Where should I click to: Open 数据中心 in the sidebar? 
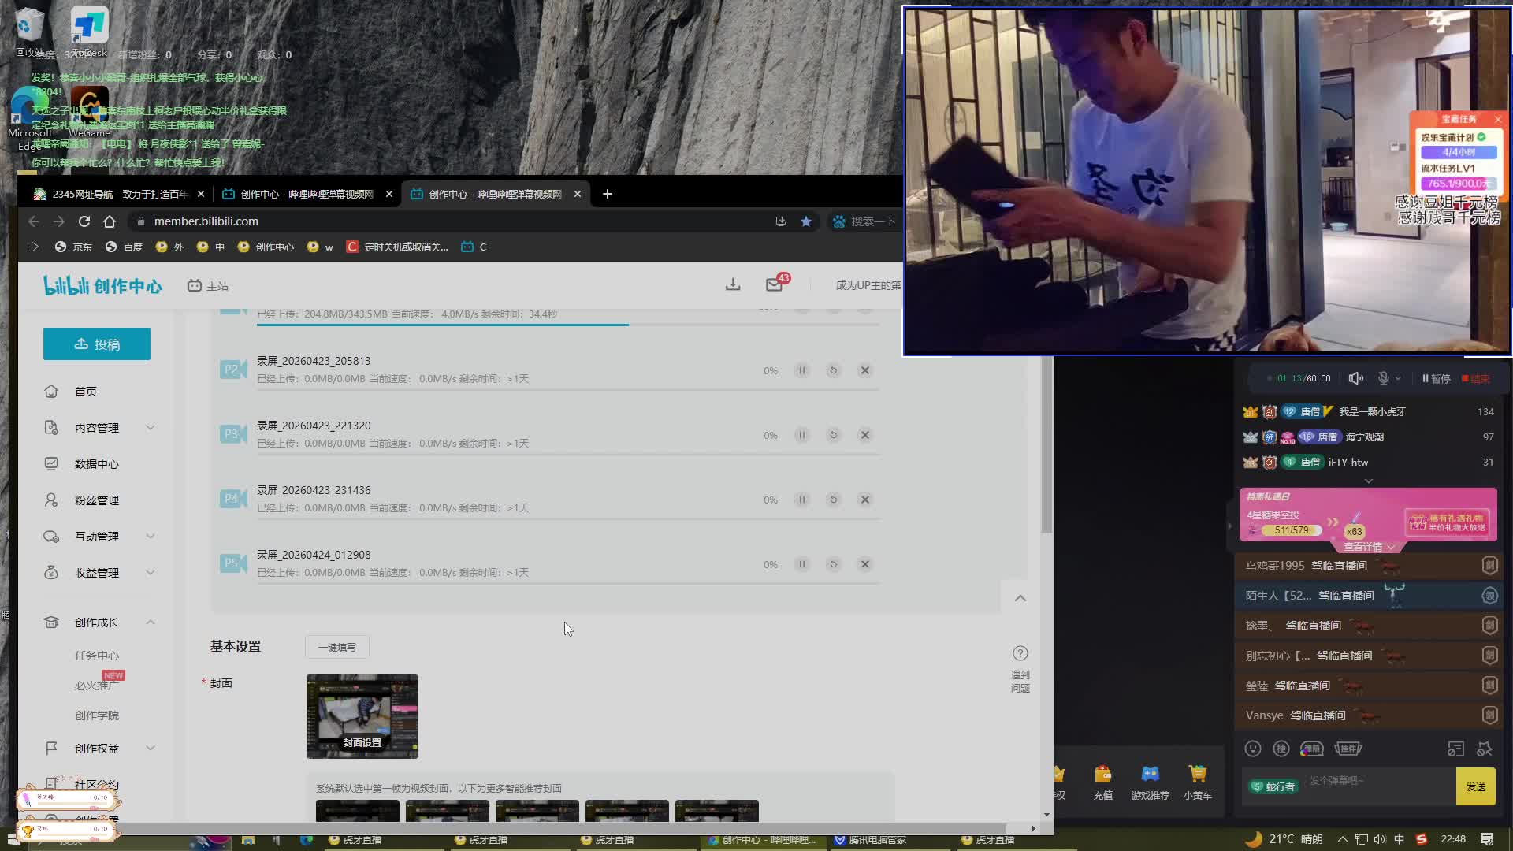coord(96,464)
